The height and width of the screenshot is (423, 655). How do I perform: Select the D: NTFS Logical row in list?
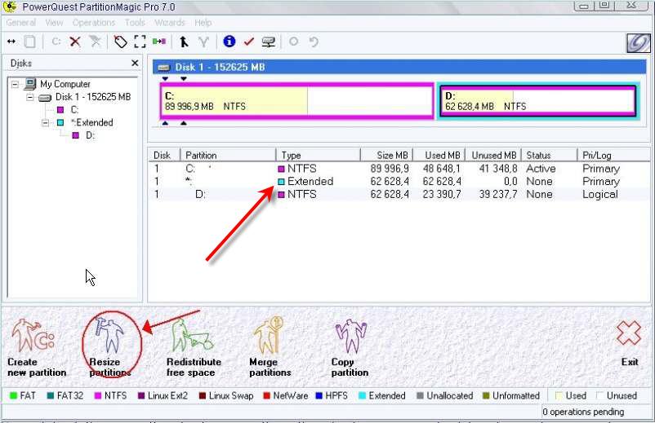[x=399, y=194]
